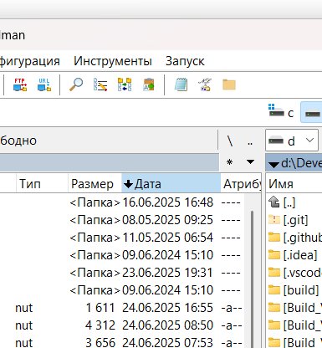Open the partially visible Конфигурация menu

tap(30, 61)
